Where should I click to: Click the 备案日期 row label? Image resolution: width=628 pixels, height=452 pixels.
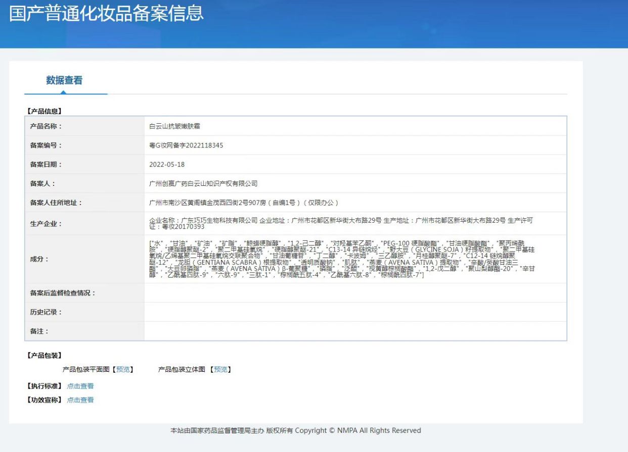coord(46,165)
